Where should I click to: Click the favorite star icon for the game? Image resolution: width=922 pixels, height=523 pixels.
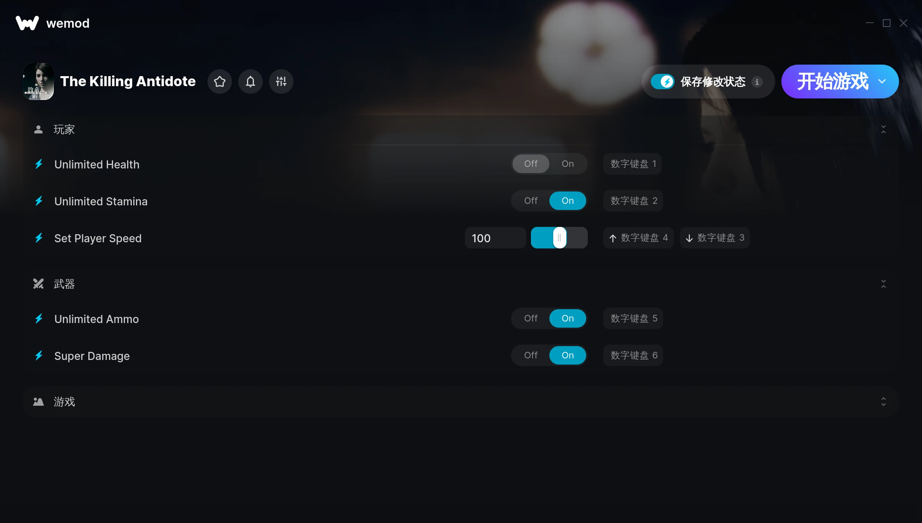(219, 81)
